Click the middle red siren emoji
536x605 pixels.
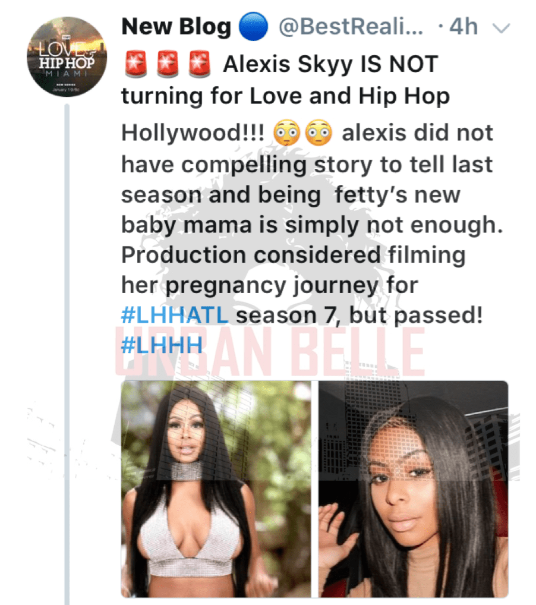168,64
